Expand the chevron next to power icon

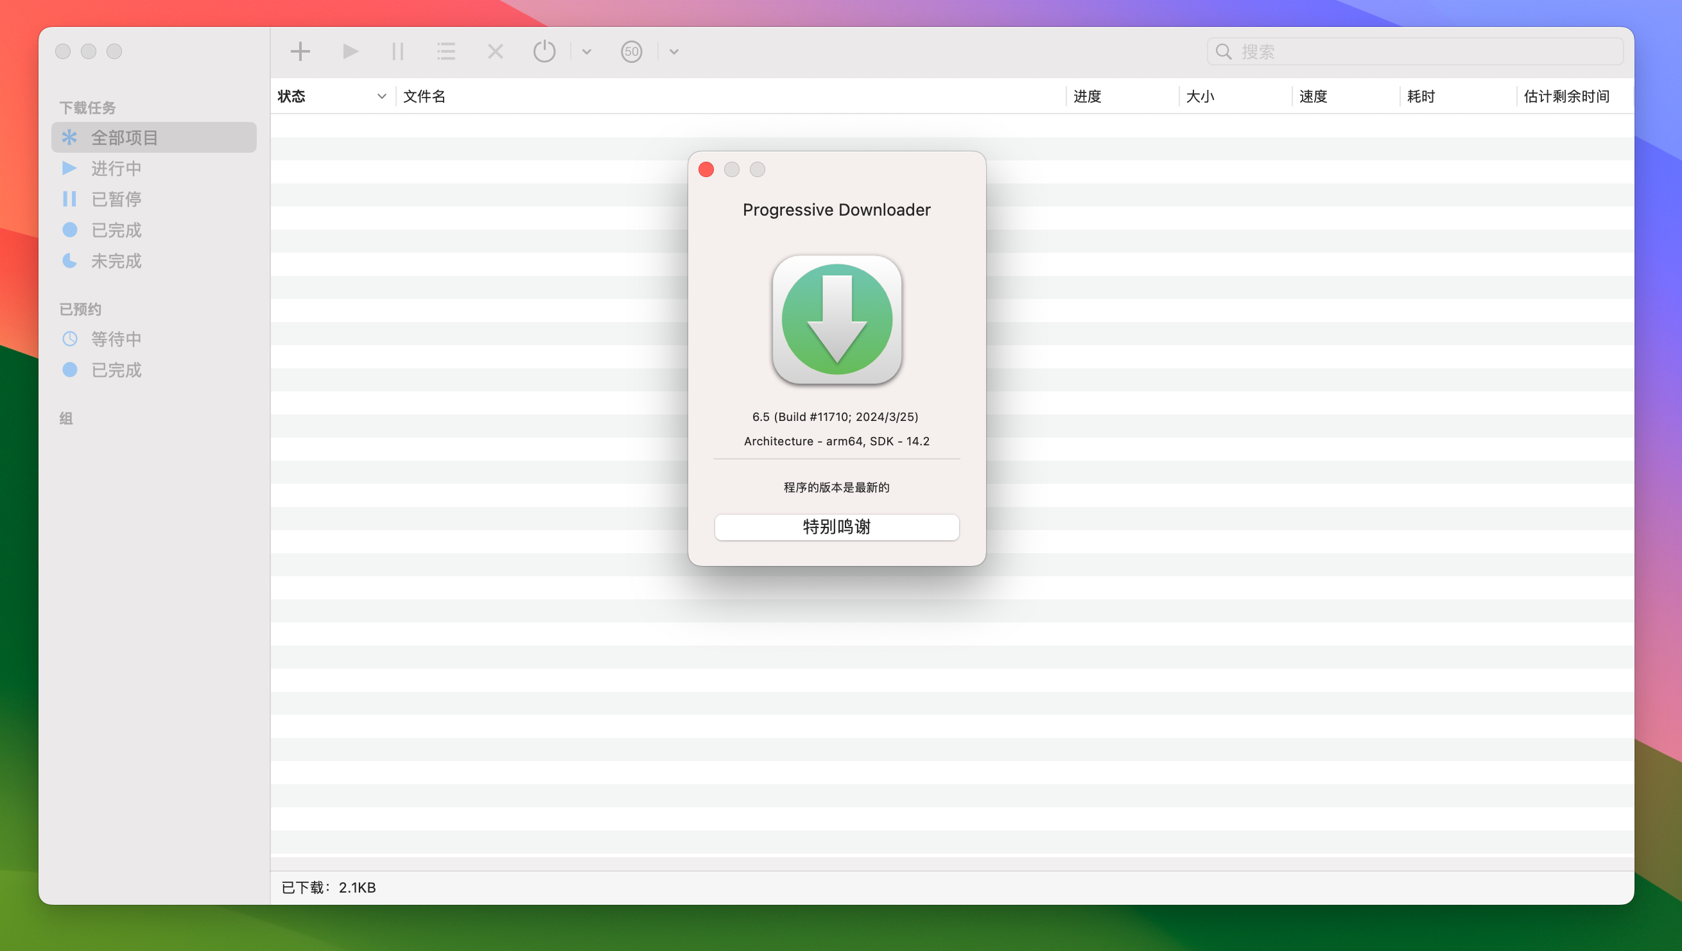tap(586, 51)
